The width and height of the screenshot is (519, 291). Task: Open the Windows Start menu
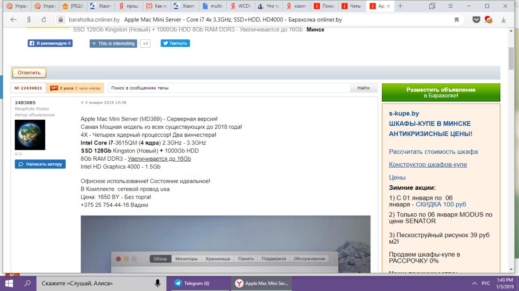(x=9, y=283)
